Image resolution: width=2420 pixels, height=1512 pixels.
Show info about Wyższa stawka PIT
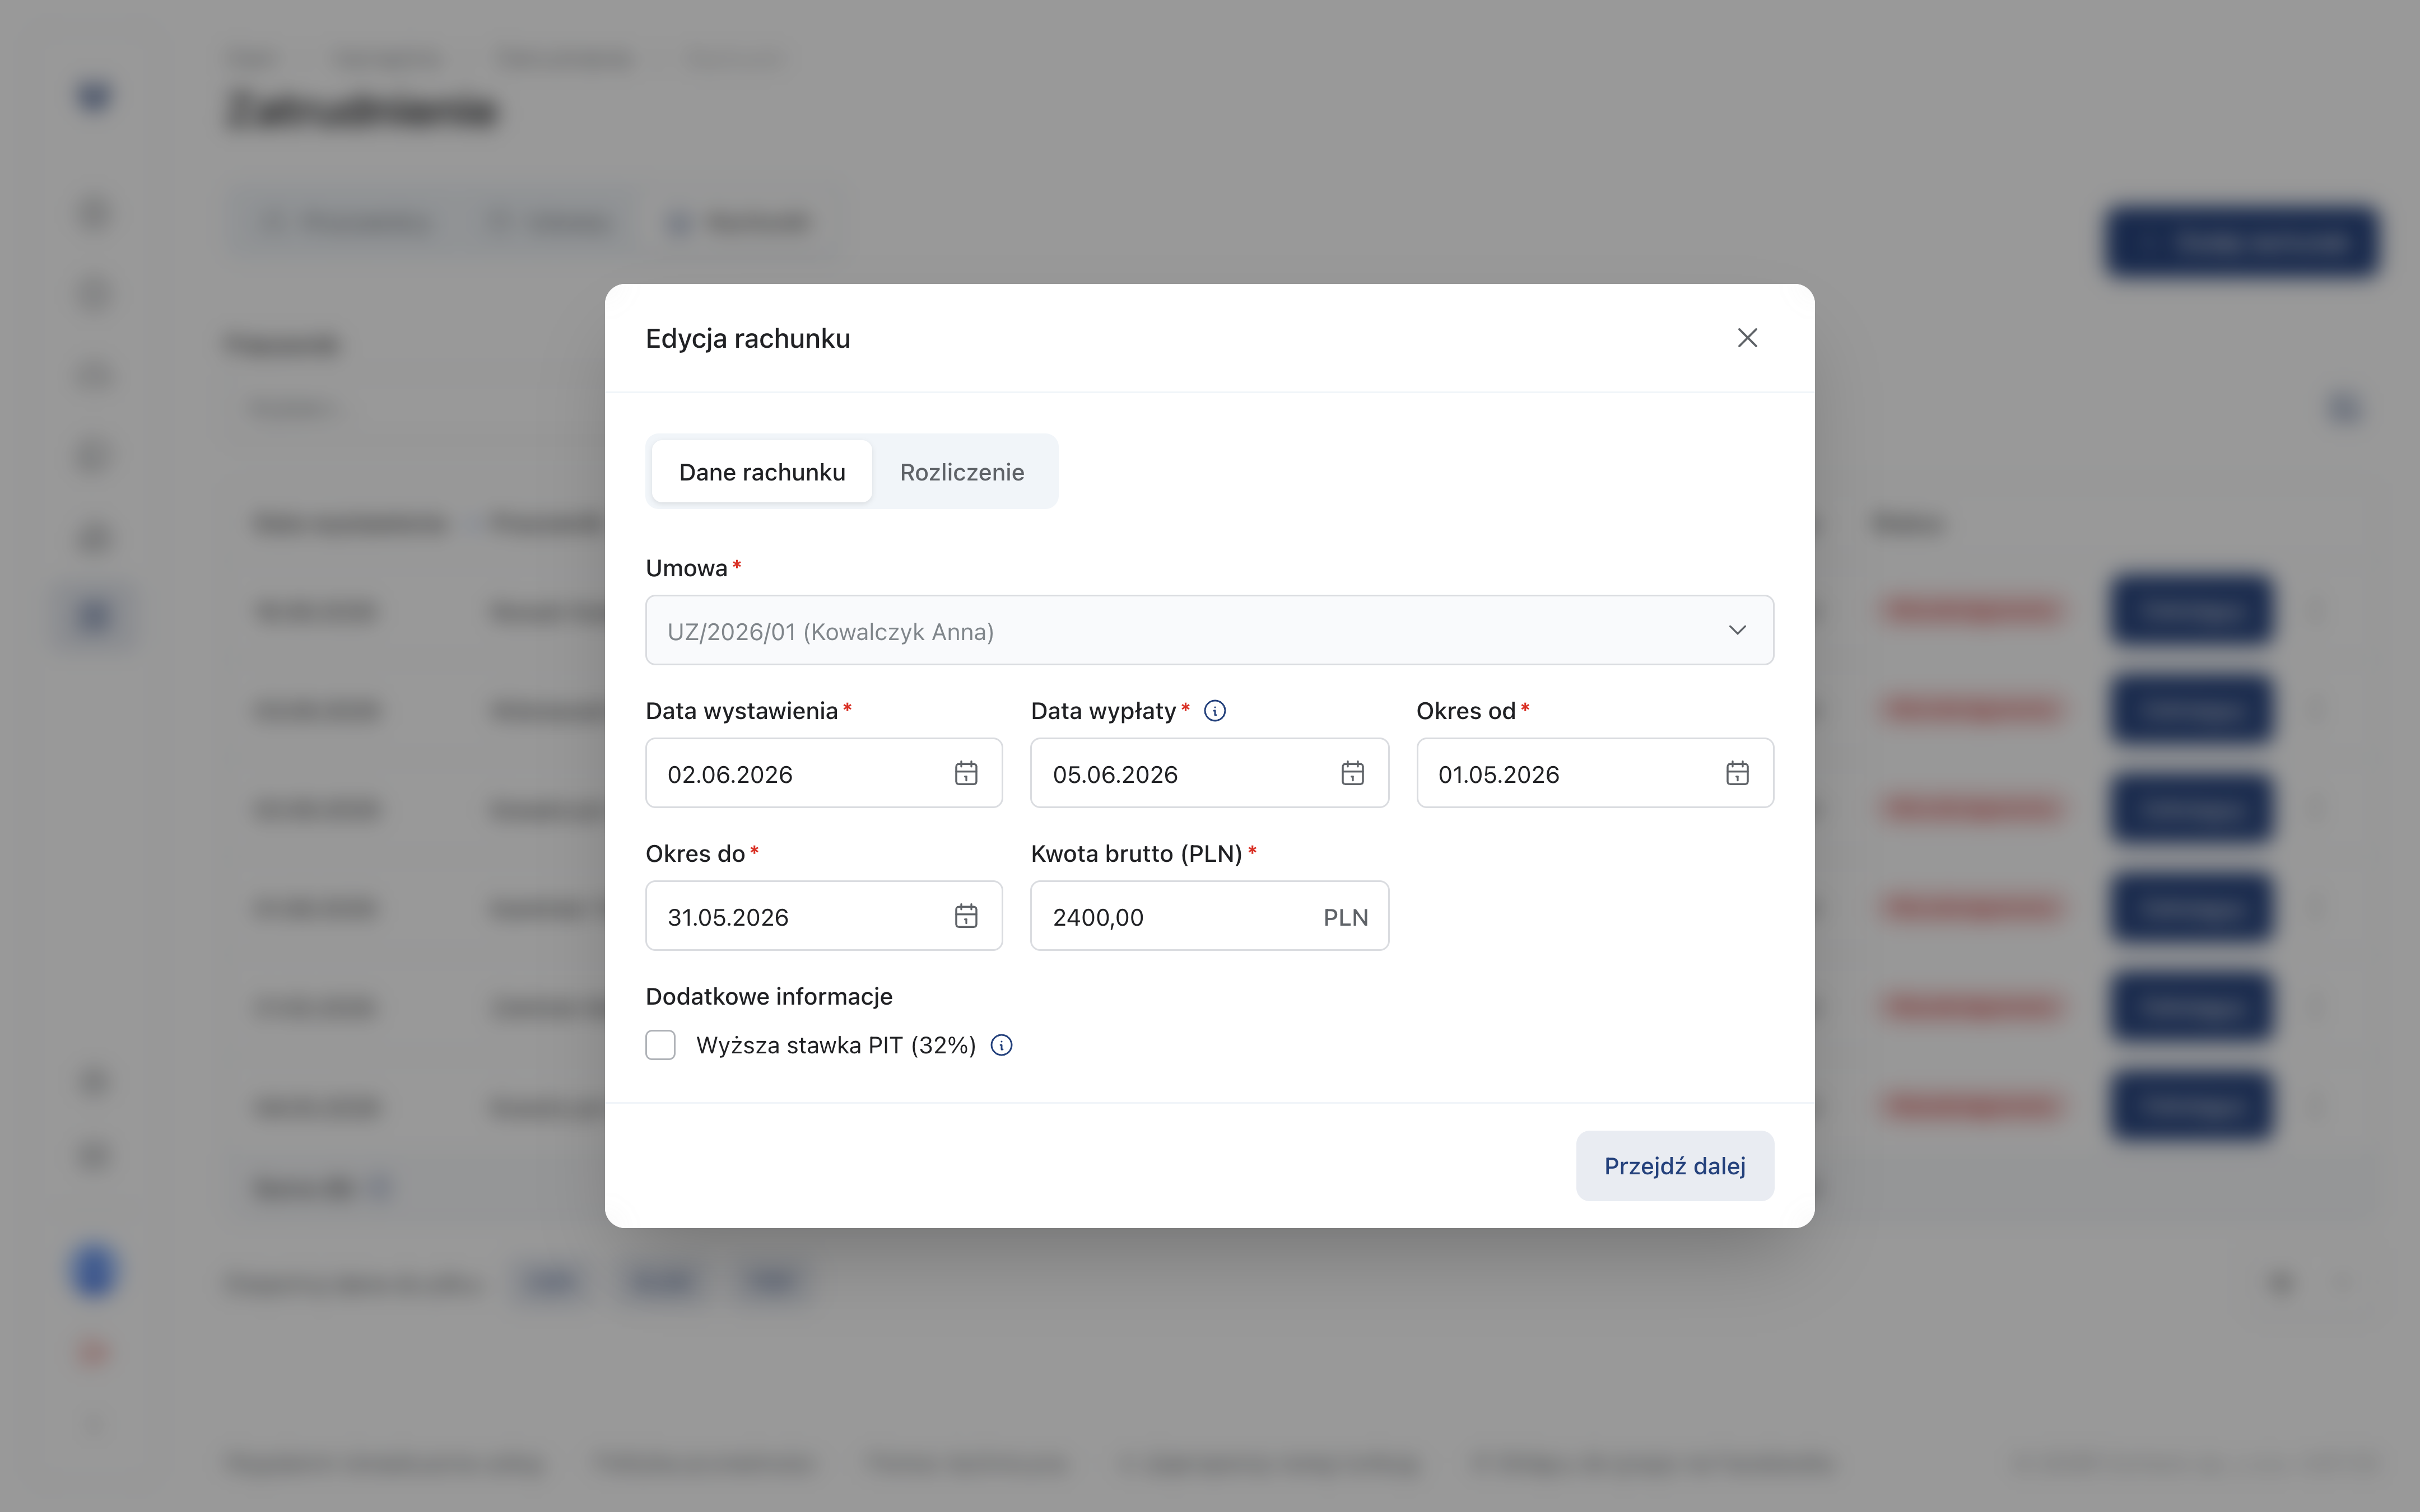coord(1001,1045)
